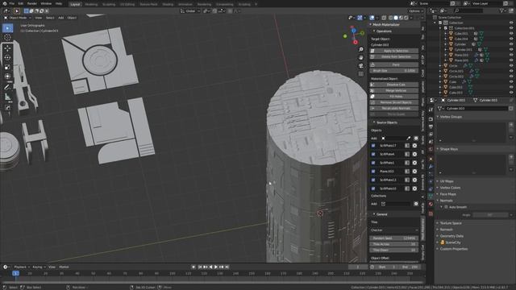
Task: Expand the Geometry Data panel
Action: 451,236
